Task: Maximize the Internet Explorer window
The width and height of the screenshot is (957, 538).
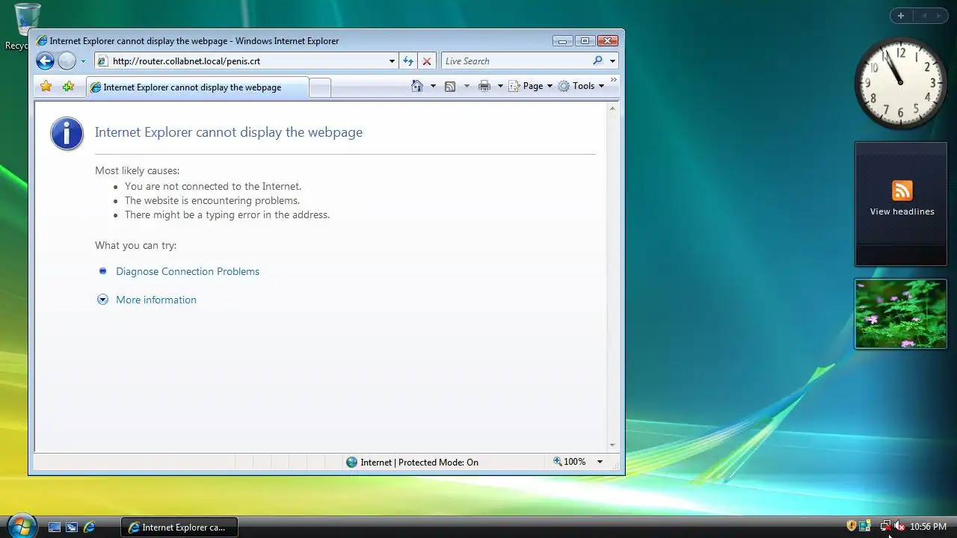Action: (585, 41)
